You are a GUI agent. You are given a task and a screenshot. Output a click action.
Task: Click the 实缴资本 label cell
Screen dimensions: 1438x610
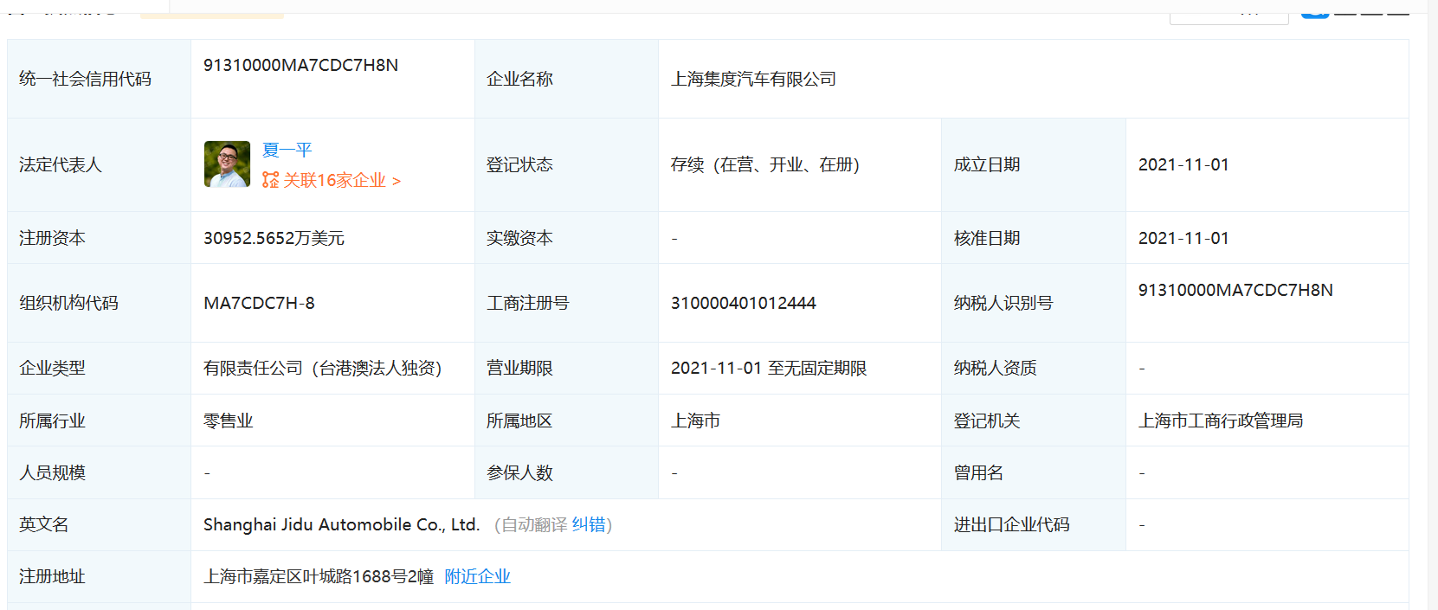[x=566, y=238]
